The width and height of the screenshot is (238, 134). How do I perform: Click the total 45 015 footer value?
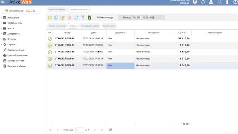point(186,124)
